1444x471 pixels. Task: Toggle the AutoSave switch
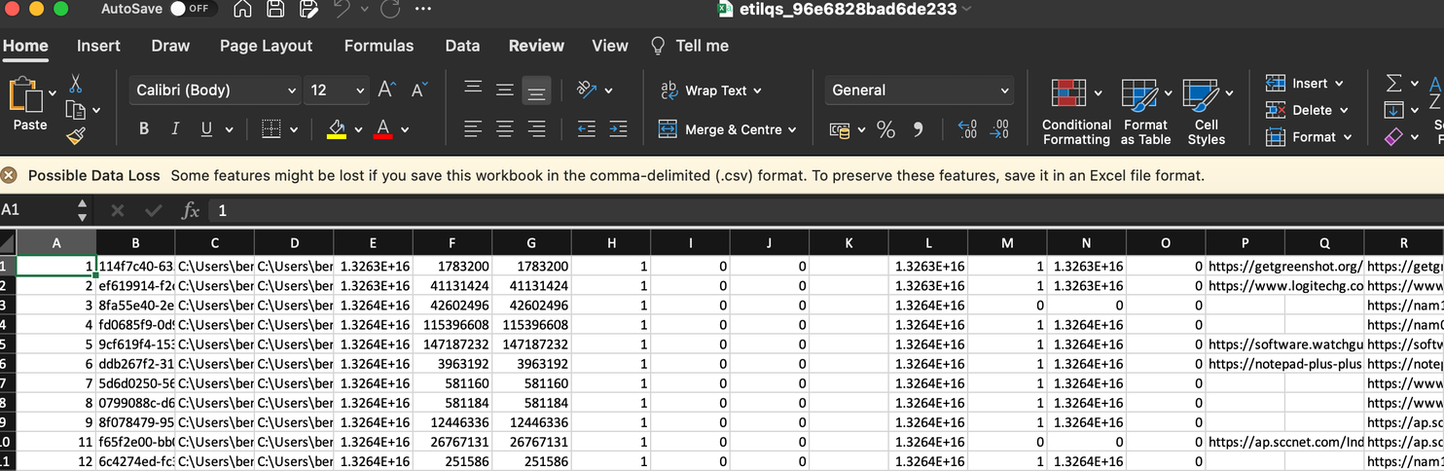click(192, 9)
